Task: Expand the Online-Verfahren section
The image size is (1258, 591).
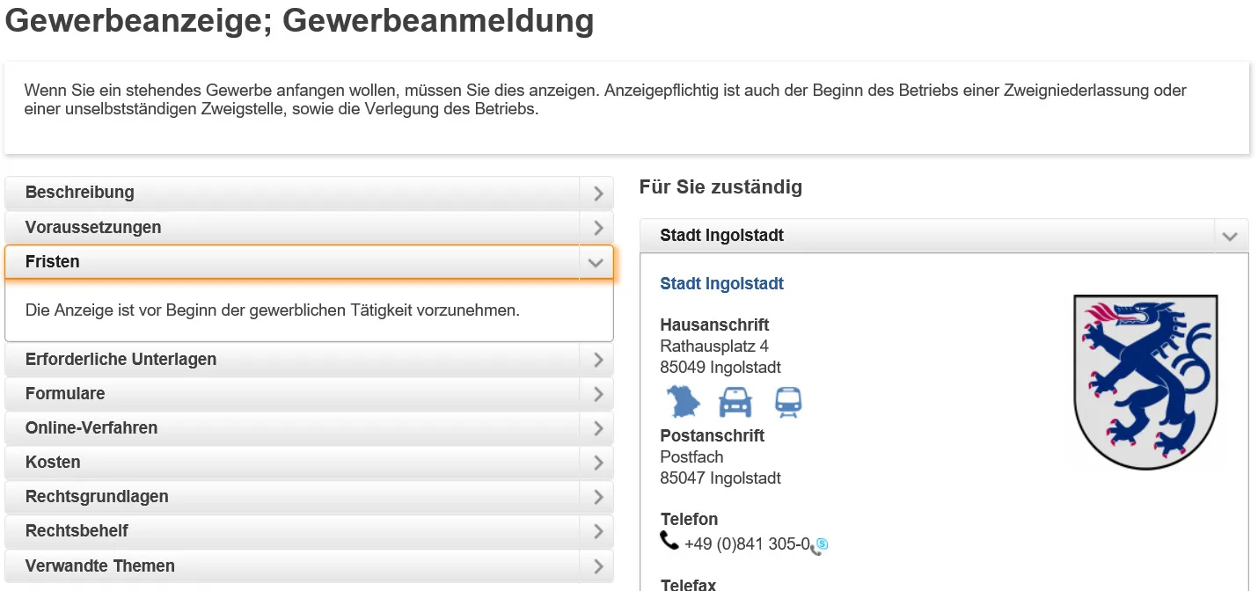Action: [309, 428]
